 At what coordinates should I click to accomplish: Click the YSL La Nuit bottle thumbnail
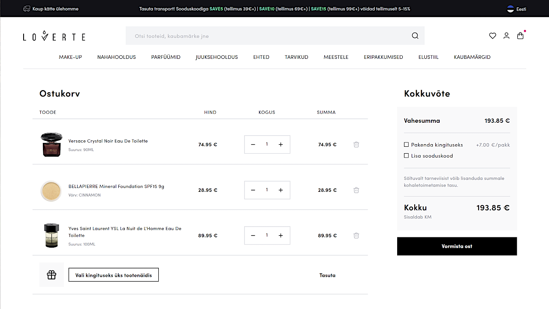point(51,235)
